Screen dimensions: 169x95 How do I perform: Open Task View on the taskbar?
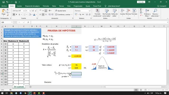click(x=7, y=93)
